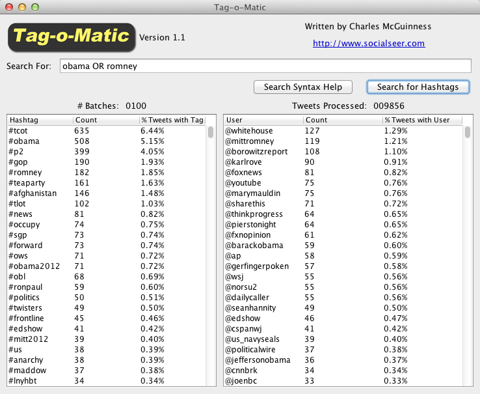Select the #obl hashtag row
The image size is (480, 394).
pyautogui.click(x=107, y=277)
